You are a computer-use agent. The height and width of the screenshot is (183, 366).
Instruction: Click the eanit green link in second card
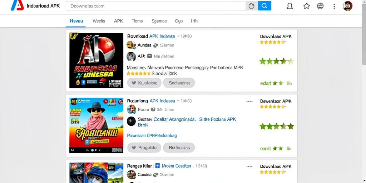[x=266, y=148]
